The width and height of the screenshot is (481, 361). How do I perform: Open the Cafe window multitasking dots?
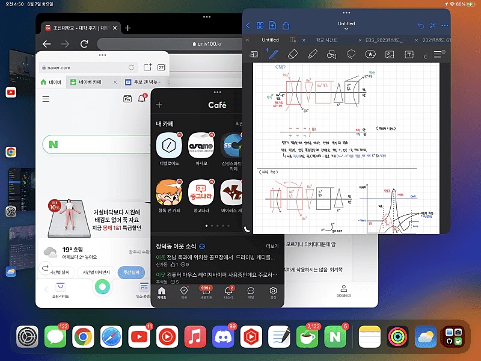click(218, 92)
